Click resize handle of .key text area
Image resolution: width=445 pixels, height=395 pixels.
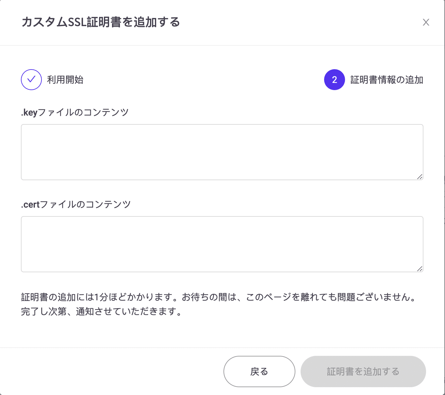pos(420,177)
